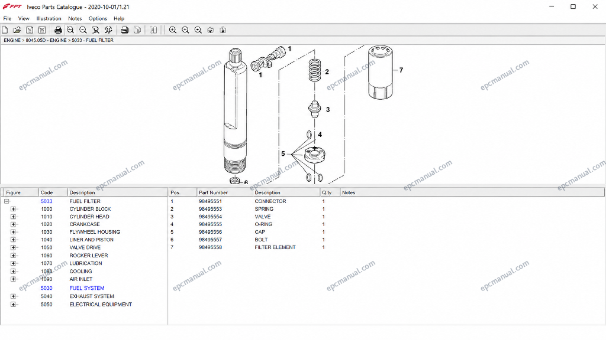Expand the 1030 FLYWHEEL HOUSING node
This screenshot has height=340, width=606.
[x=13, y=232]
